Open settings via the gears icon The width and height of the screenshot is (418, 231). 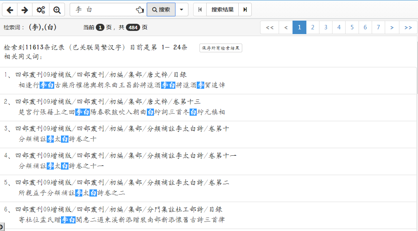tap(40, 10)
